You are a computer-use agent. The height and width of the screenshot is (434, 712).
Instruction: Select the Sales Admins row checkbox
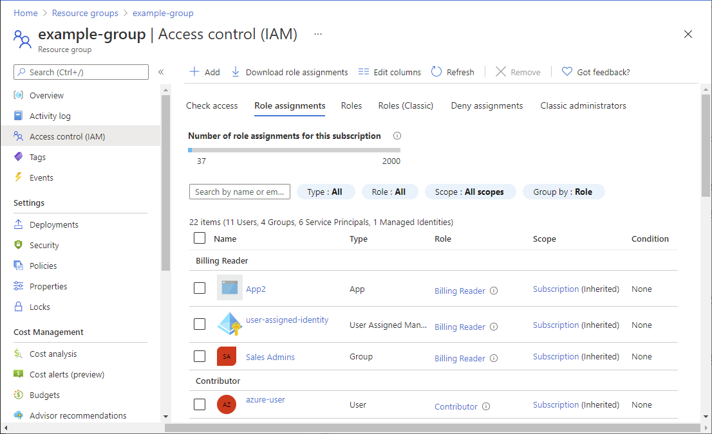(200, 356)
